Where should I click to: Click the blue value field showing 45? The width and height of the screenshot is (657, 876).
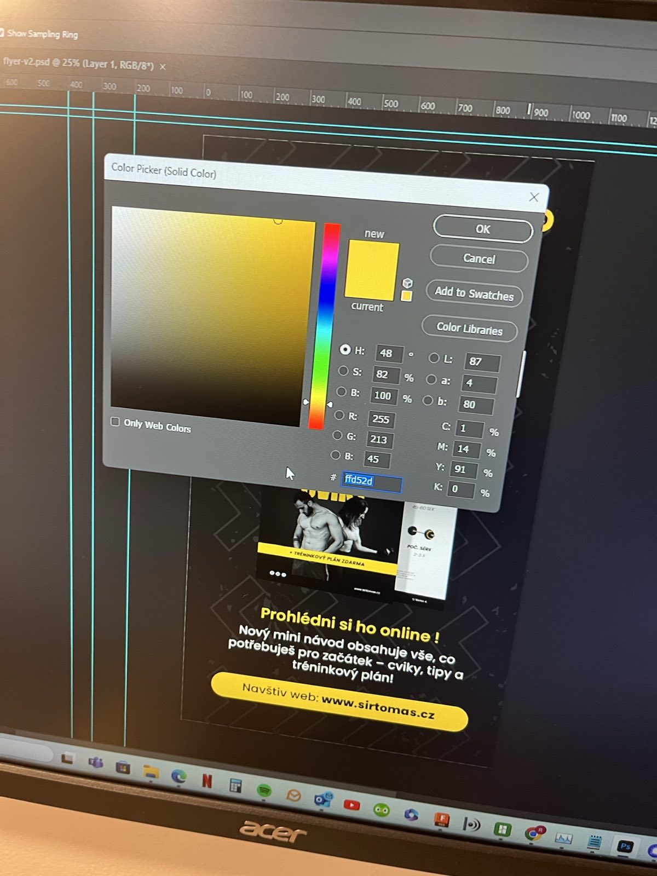pyautogui.click(x=377, y=459)
